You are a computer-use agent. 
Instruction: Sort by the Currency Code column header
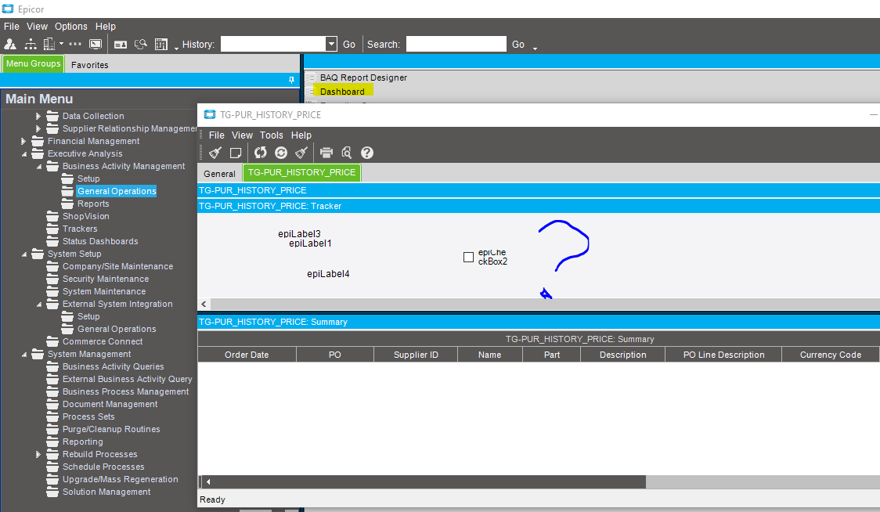pos(830,355)
